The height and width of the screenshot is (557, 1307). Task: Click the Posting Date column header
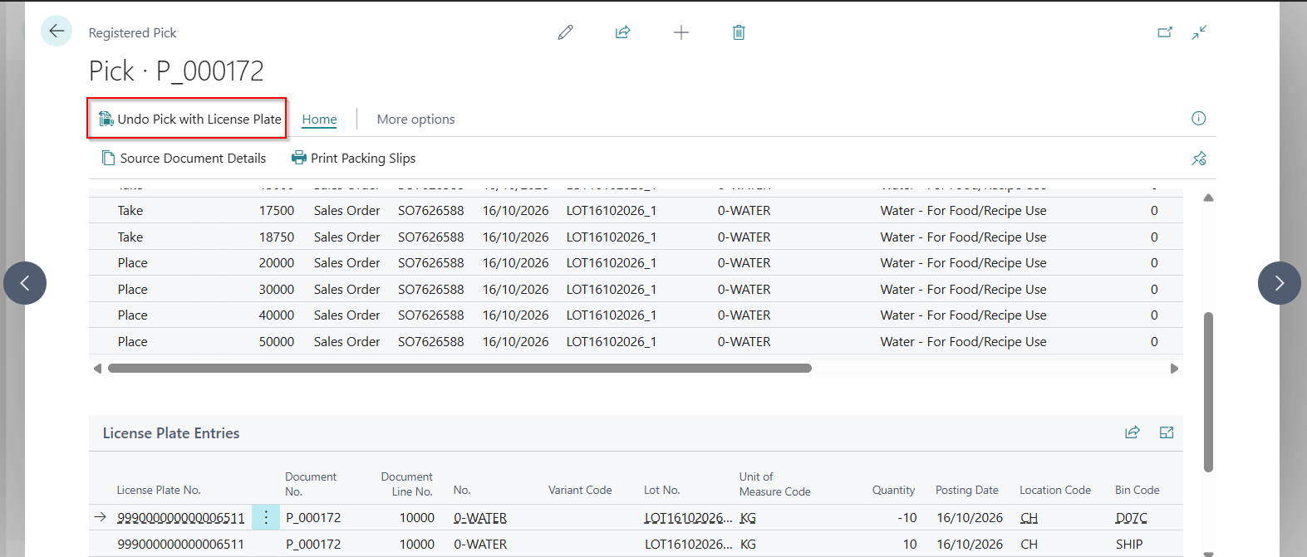pos(967,491)
